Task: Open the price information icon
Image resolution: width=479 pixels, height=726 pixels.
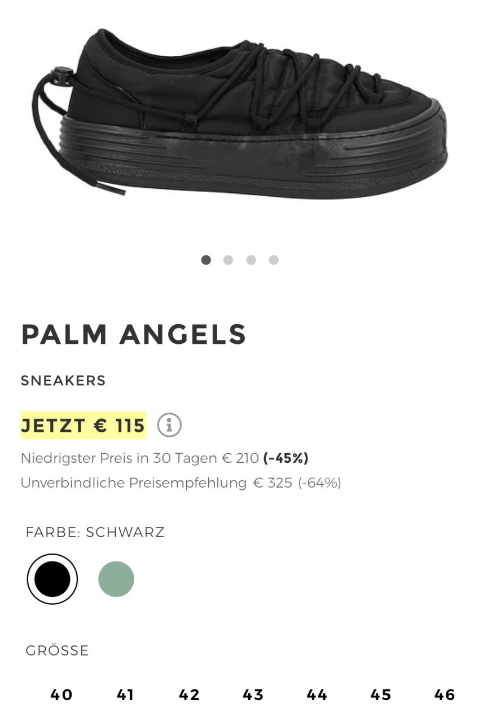Action: tap(169, 425)
